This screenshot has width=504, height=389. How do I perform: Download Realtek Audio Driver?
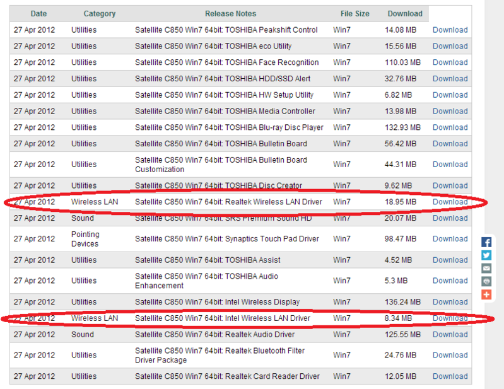[x=450, y=335]
